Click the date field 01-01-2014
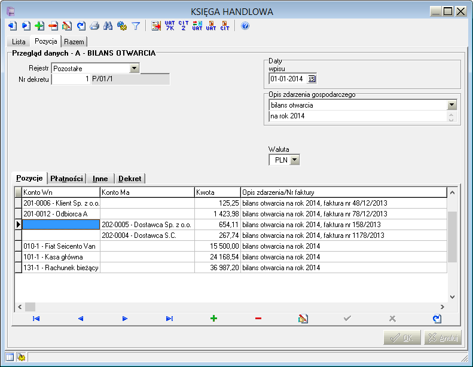Image resolution: width=473 pixels, height=367 pixels. point(288,79)
